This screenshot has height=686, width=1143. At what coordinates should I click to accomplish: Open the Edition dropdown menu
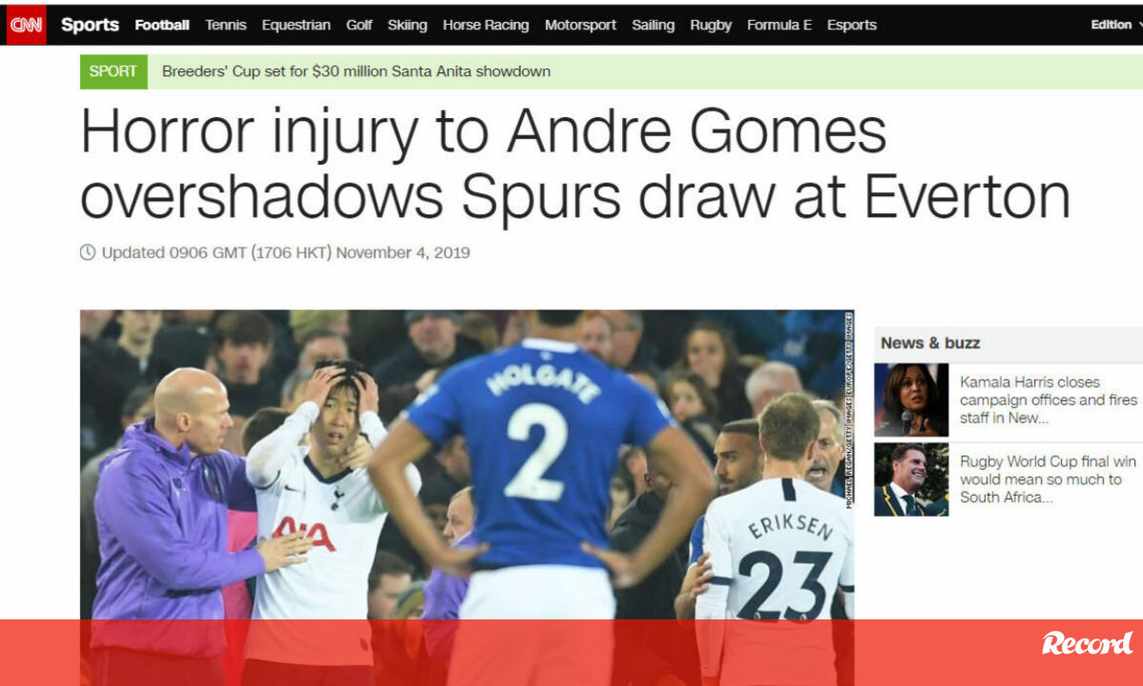[1116, 25]
